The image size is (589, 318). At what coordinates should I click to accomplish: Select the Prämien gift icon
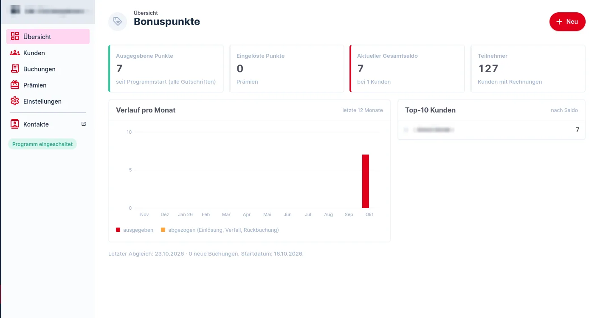(x=15, y=85)
